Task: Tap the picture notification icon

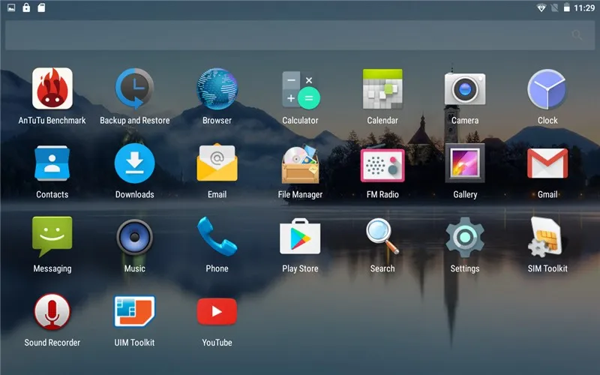Action: coord(11,7)
